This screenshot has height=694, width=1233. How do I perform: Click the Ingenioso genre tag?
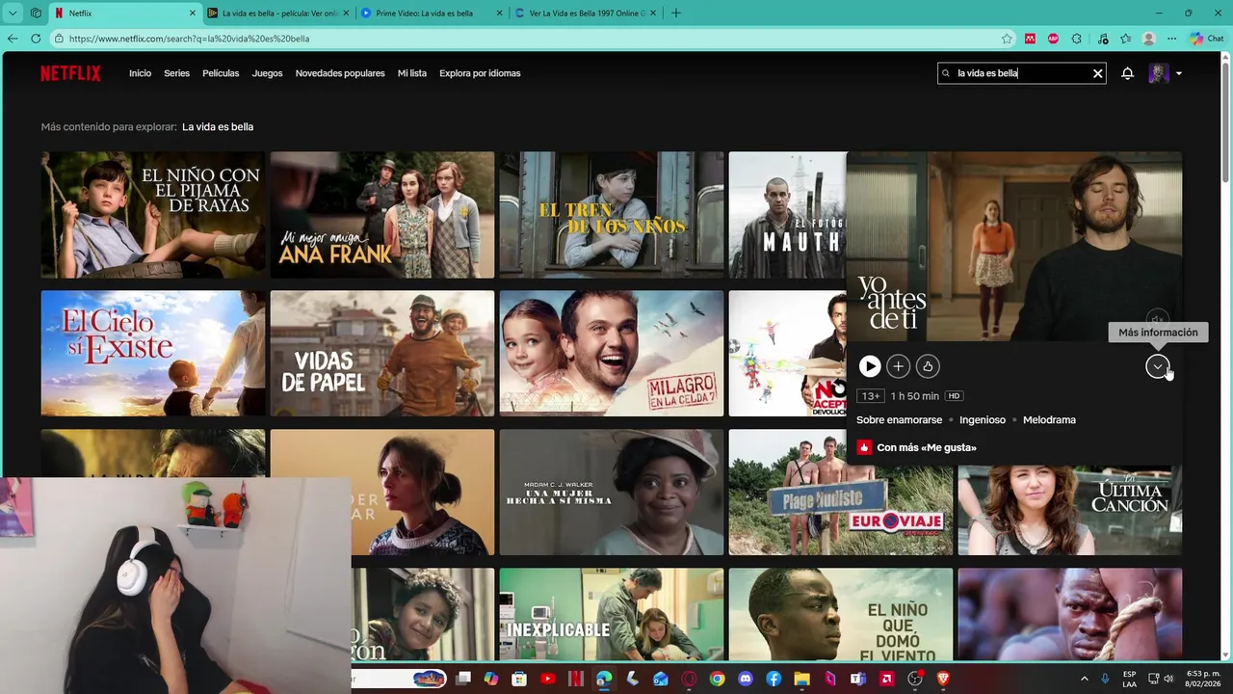coord(983,420)
